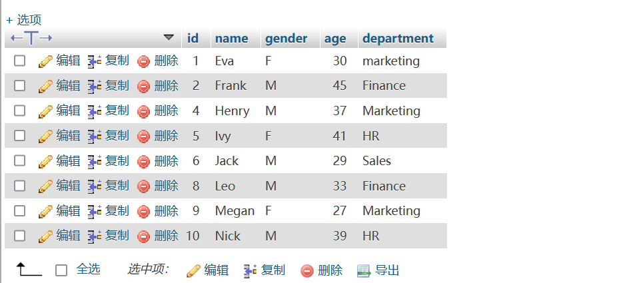The width and height of the screenshot is (635, 283).
Task: Sort by the department column header
Action: point(398,39)
